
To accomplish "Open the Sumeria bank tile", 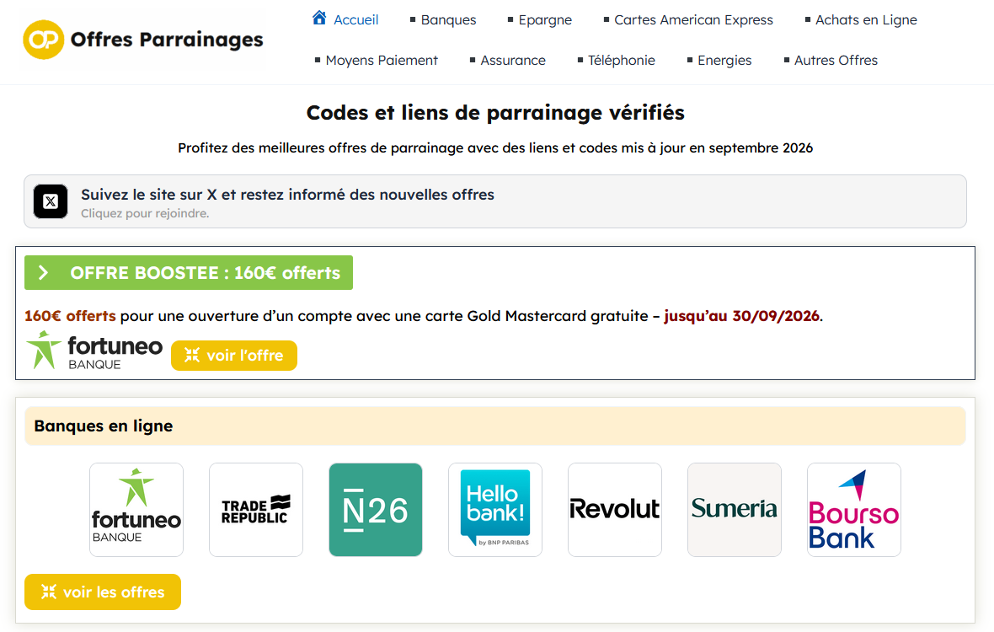I will click(734, 510).
